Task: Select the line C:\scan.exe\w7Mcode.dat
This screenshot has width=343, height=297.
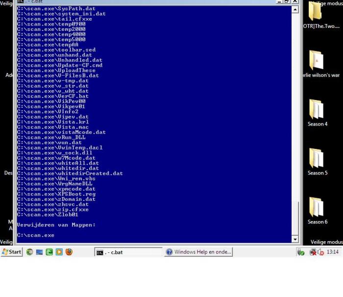Action: pyautogui.click(x=56, y=158)
